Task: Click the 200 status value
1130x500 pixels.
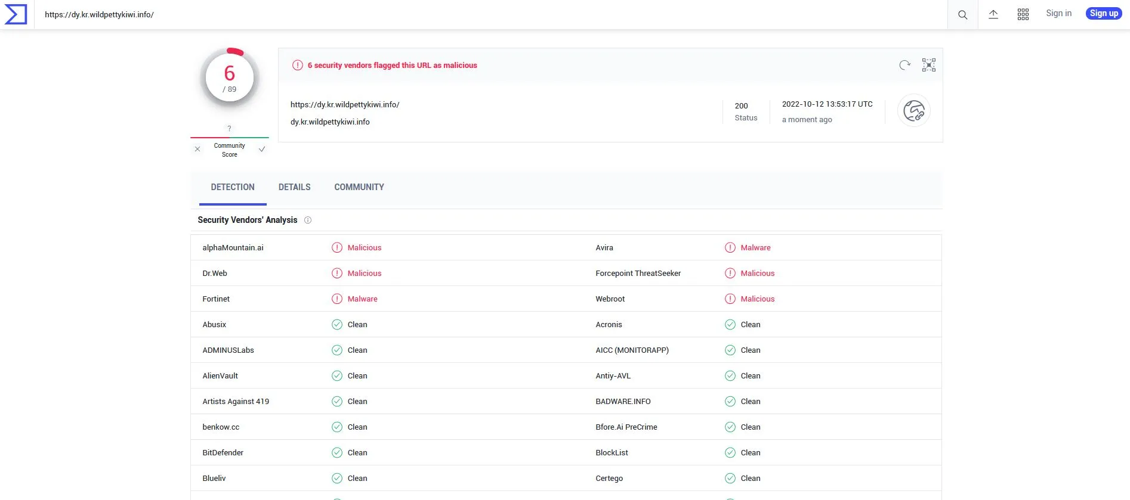Action: (x=741, y=105)
